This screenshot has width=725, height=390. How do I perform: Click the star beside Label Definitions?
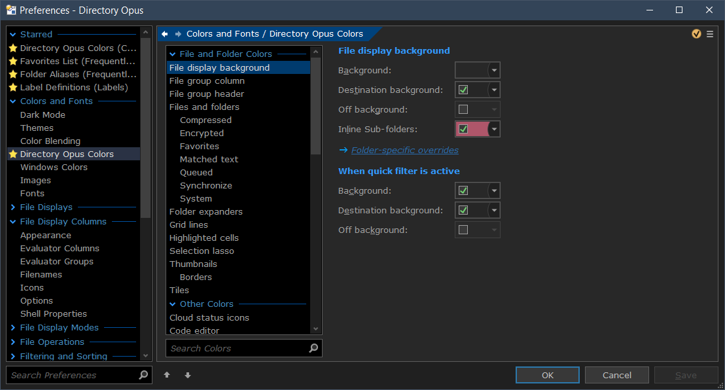coord(13,88)
